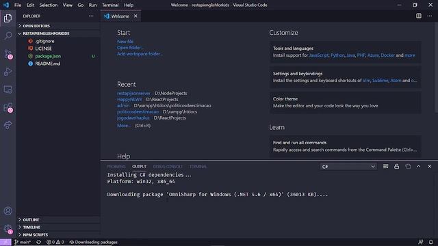Screen dimensions: 438x246
Task: Open the Manage gear icon
Action: [8, 229]
